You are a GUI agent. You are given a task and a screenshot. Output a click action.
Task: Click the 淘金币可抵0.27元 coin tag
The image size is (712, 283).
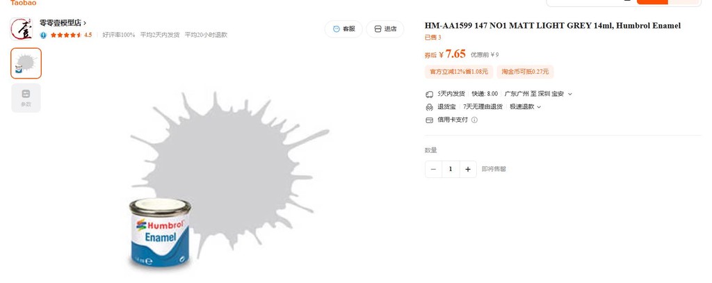point(525,72)
